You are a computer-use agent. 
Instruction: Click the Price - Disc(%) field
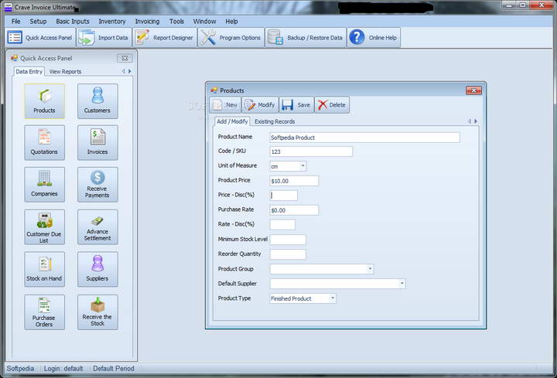[283, 196]
